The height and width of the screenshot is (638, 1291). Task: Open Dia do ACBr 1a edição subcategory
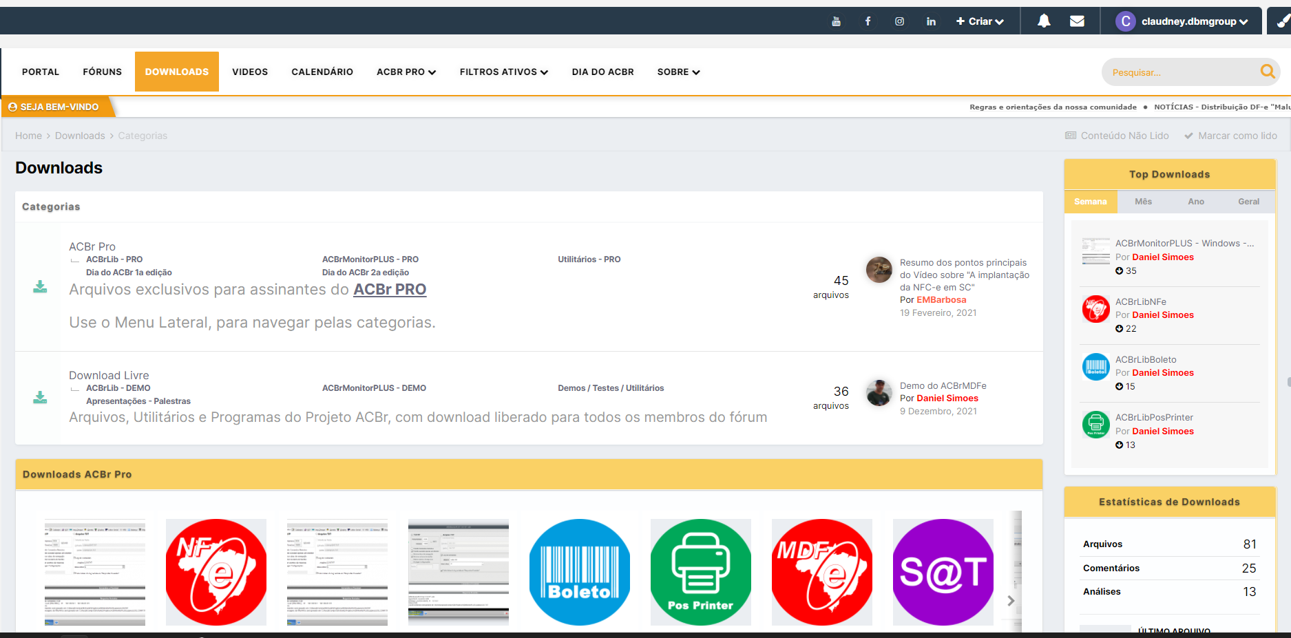129,273
